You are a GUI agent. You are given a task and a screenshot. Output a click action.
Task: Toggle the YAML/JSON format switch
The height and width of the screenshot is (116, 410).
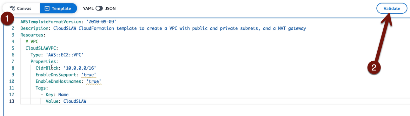point(99,8)
